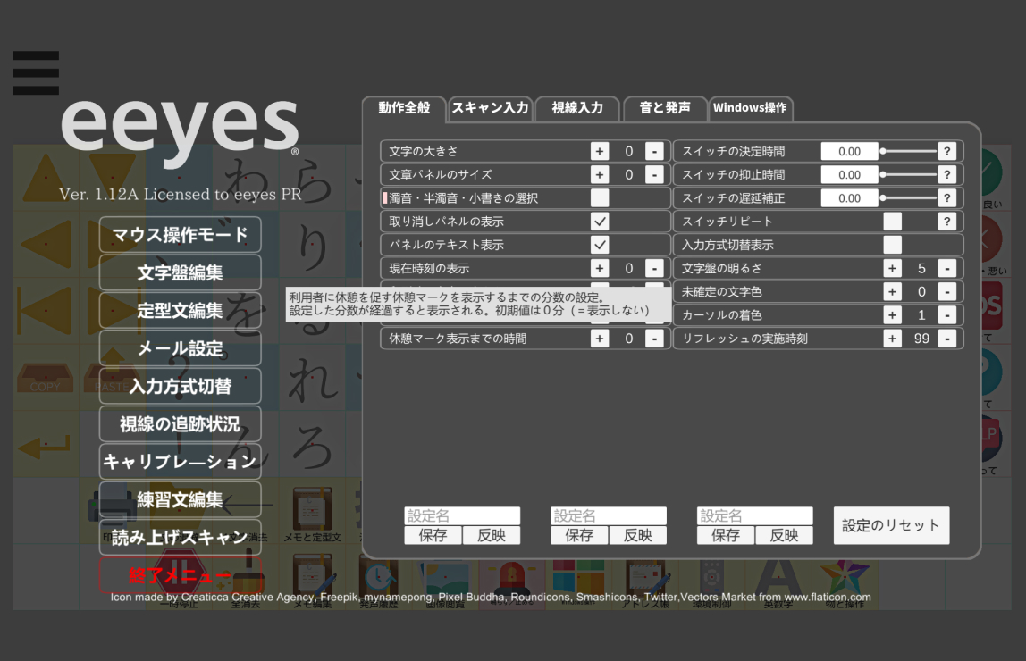Launch 読み上げスキャン
The height and width of the screenshot is (661, 1026).
point(180,538)
